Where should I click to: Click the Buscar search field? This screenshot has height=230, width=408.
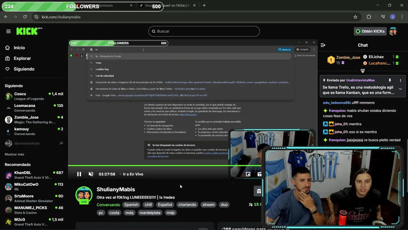(204, 31)
